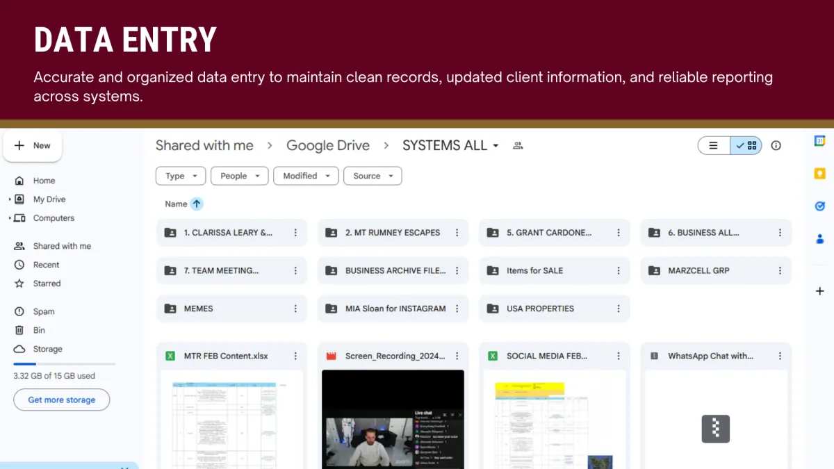Open more actions for USA PROPERTIES
Image resolution: width=834 pixels, height=469 pixels.
click(619, 308)
